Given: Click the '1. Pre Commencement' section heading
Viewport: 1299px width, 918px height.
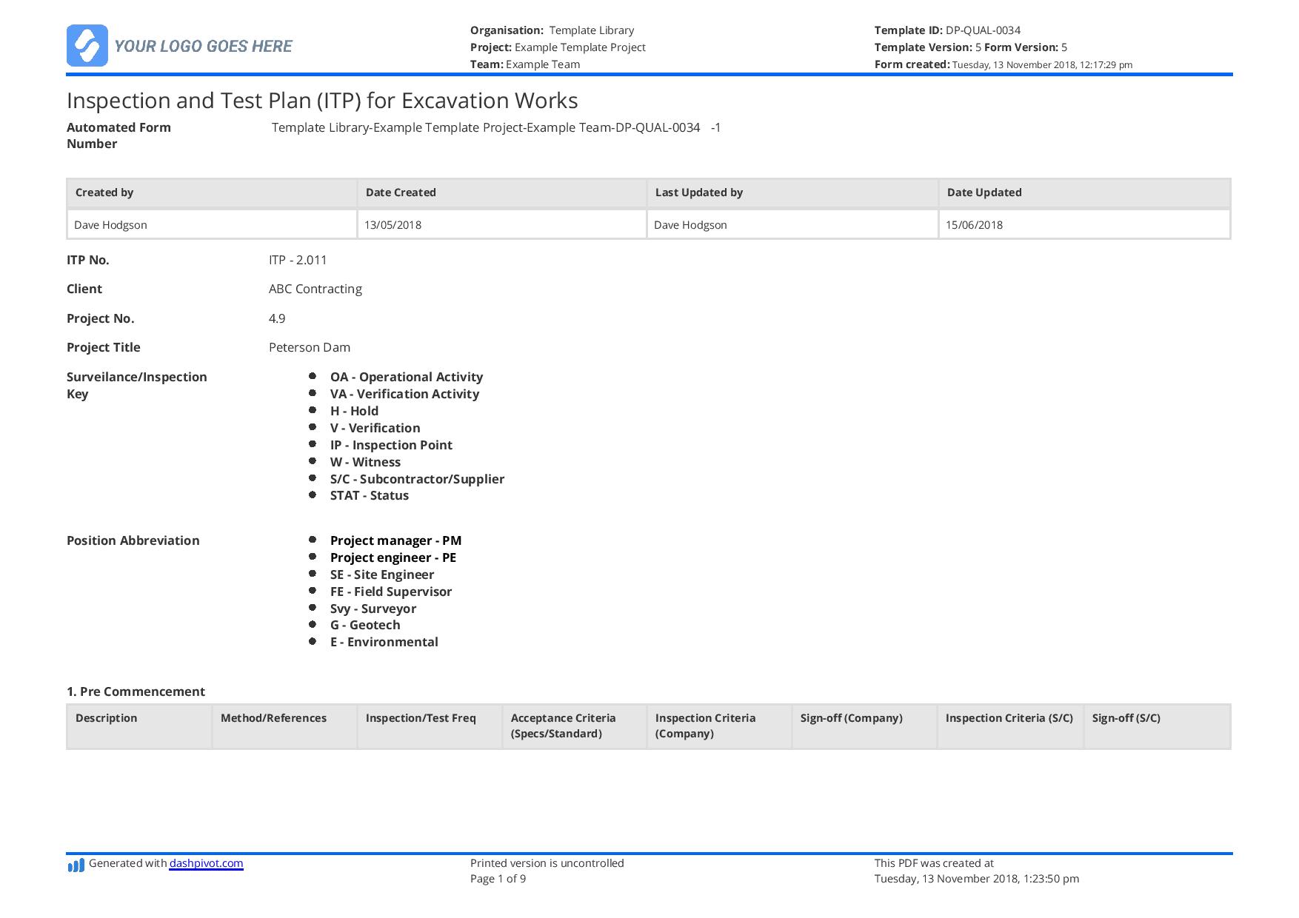Looking at the screenshot, I should (136, 691).
